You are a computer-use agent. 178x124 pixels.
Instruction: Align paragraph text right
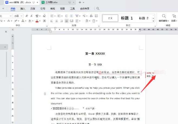(x=61, y=21)
